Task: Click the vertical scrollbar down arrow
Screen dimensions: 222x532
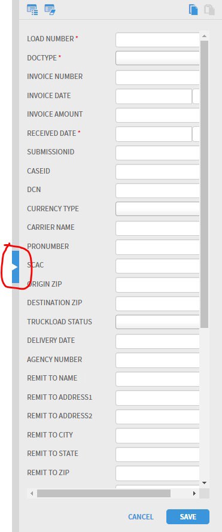Action: tap(204, 482)
